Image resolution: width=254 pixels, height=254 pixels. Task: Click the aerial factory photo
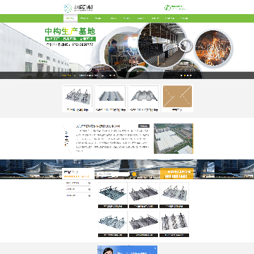[x=174, y=138]
